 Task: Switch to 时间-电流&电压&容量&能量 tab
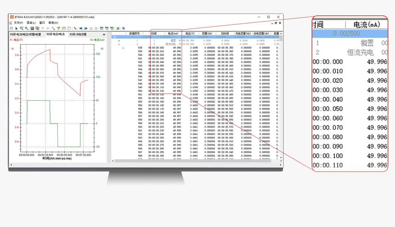point(26,35)
